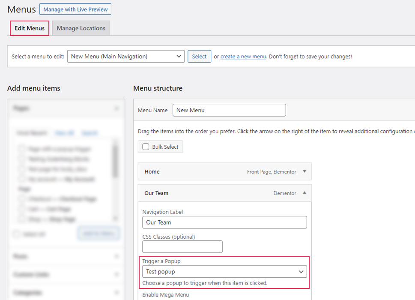Collapse the Our Team menu item
Viewport: 415px width, 300px height.
[304, 192]
